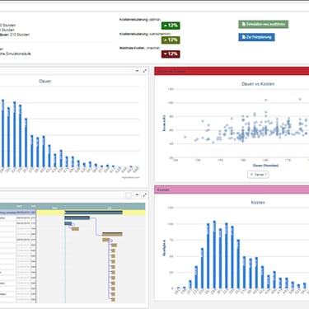Click the square button in Gantt panel header
Image resolution: width=309 pixels, height=309 pixels.
click(x=129, y=195)
